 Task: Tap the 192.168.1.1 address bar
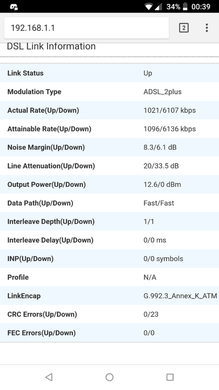pyautogui.click(x=87, y=28)
